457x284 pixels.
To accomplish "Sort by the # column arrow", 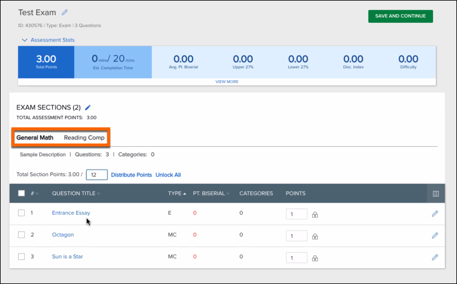I will 37,194.
